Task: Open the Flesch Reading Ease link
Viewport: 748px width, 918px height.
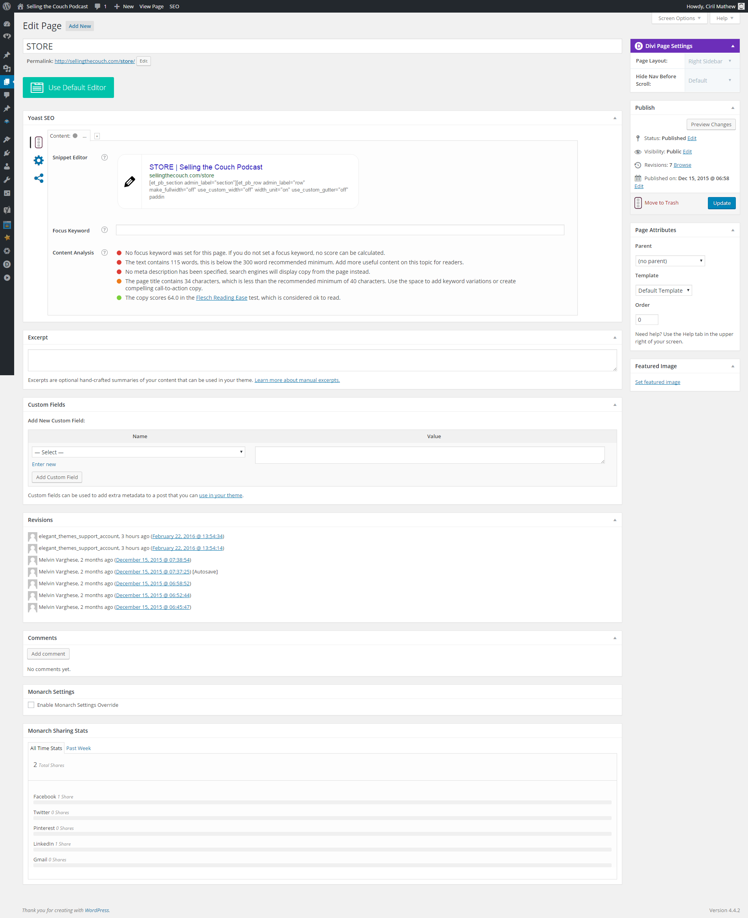Action: 221,297
